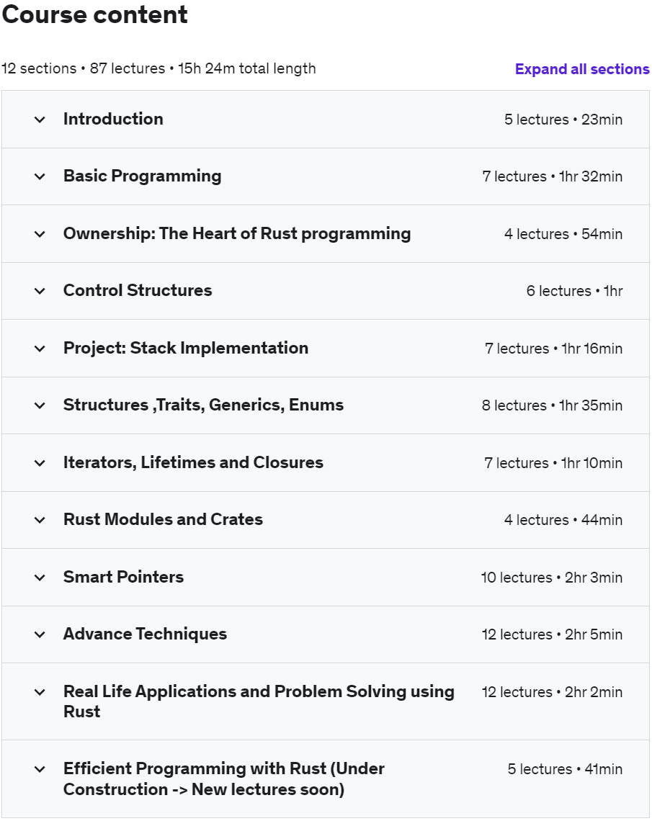The image size is (652, 821).
Task: Click the Control Structures heading
Action: click(x=138, y=290)
